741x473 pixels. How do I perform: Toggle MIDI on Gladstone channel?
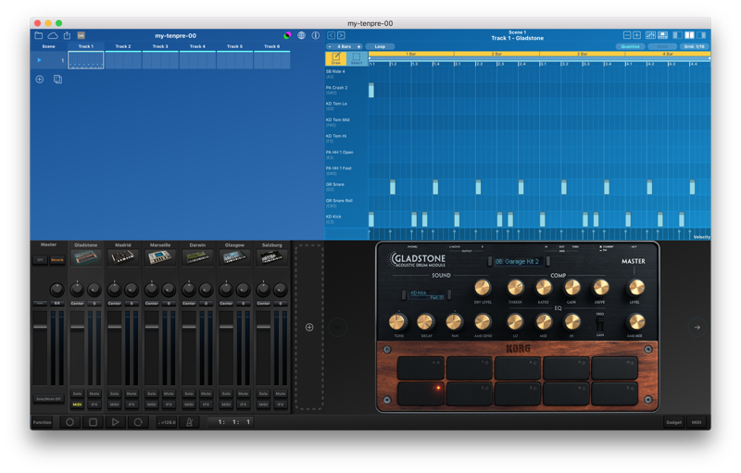coord(78,405)
